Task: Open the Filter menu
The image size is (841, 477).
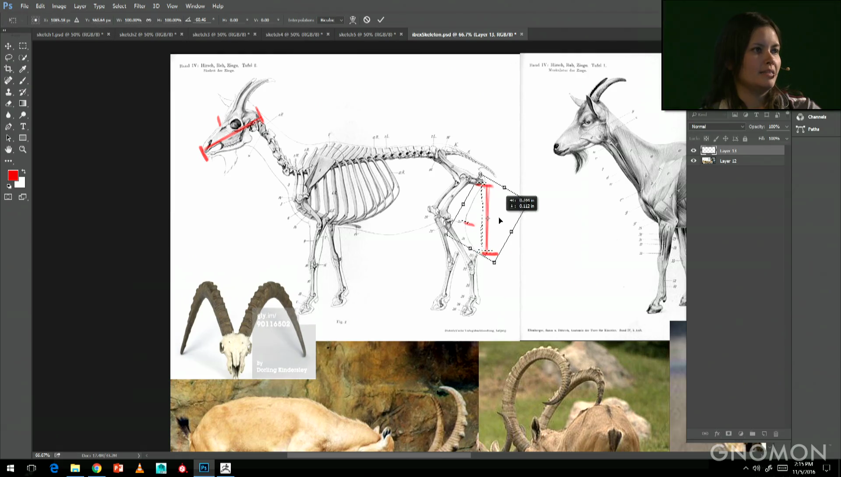Action: 139,6
